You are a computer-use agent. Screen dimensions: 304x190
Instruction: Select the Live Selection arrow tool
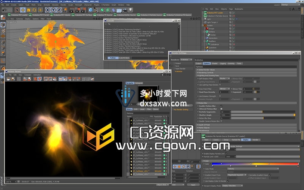point(17,10)
